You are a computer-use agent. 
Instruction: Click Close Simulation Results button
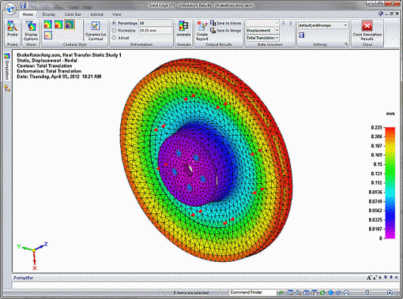(367, 31)
